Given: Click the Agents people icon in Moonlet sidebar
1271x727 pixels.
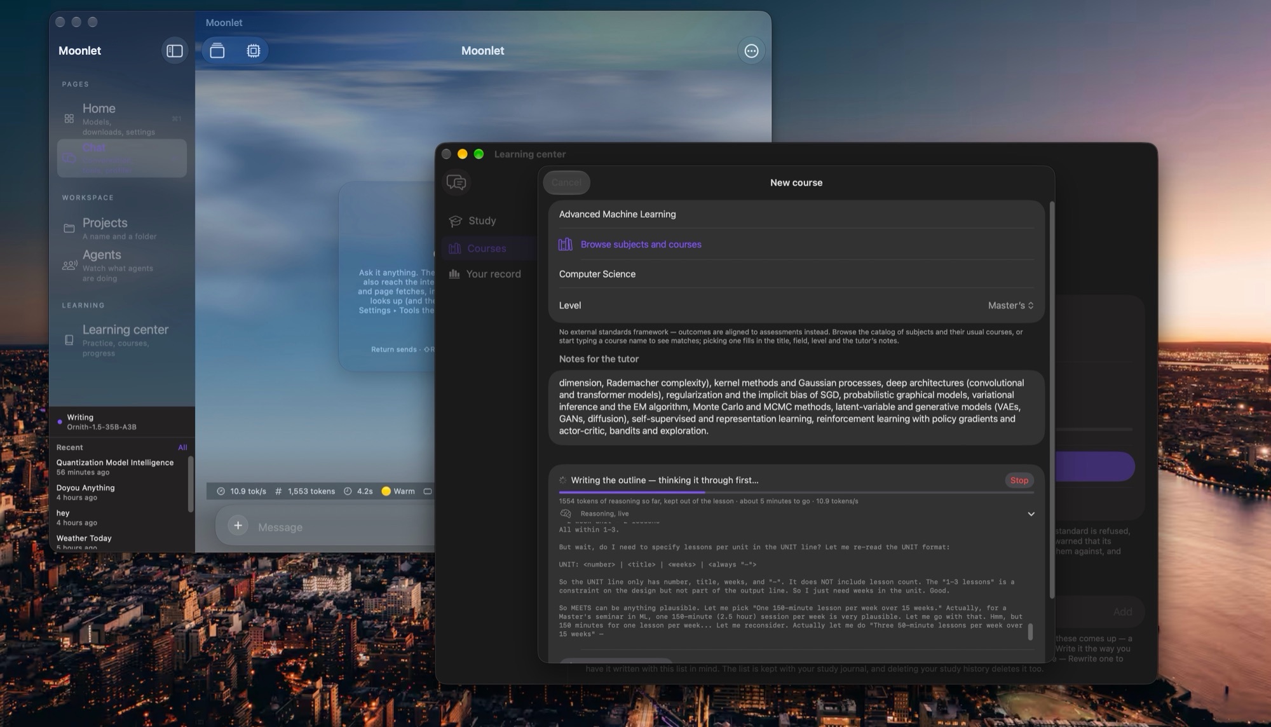Looking at the screenshot, I should [70, 266].
